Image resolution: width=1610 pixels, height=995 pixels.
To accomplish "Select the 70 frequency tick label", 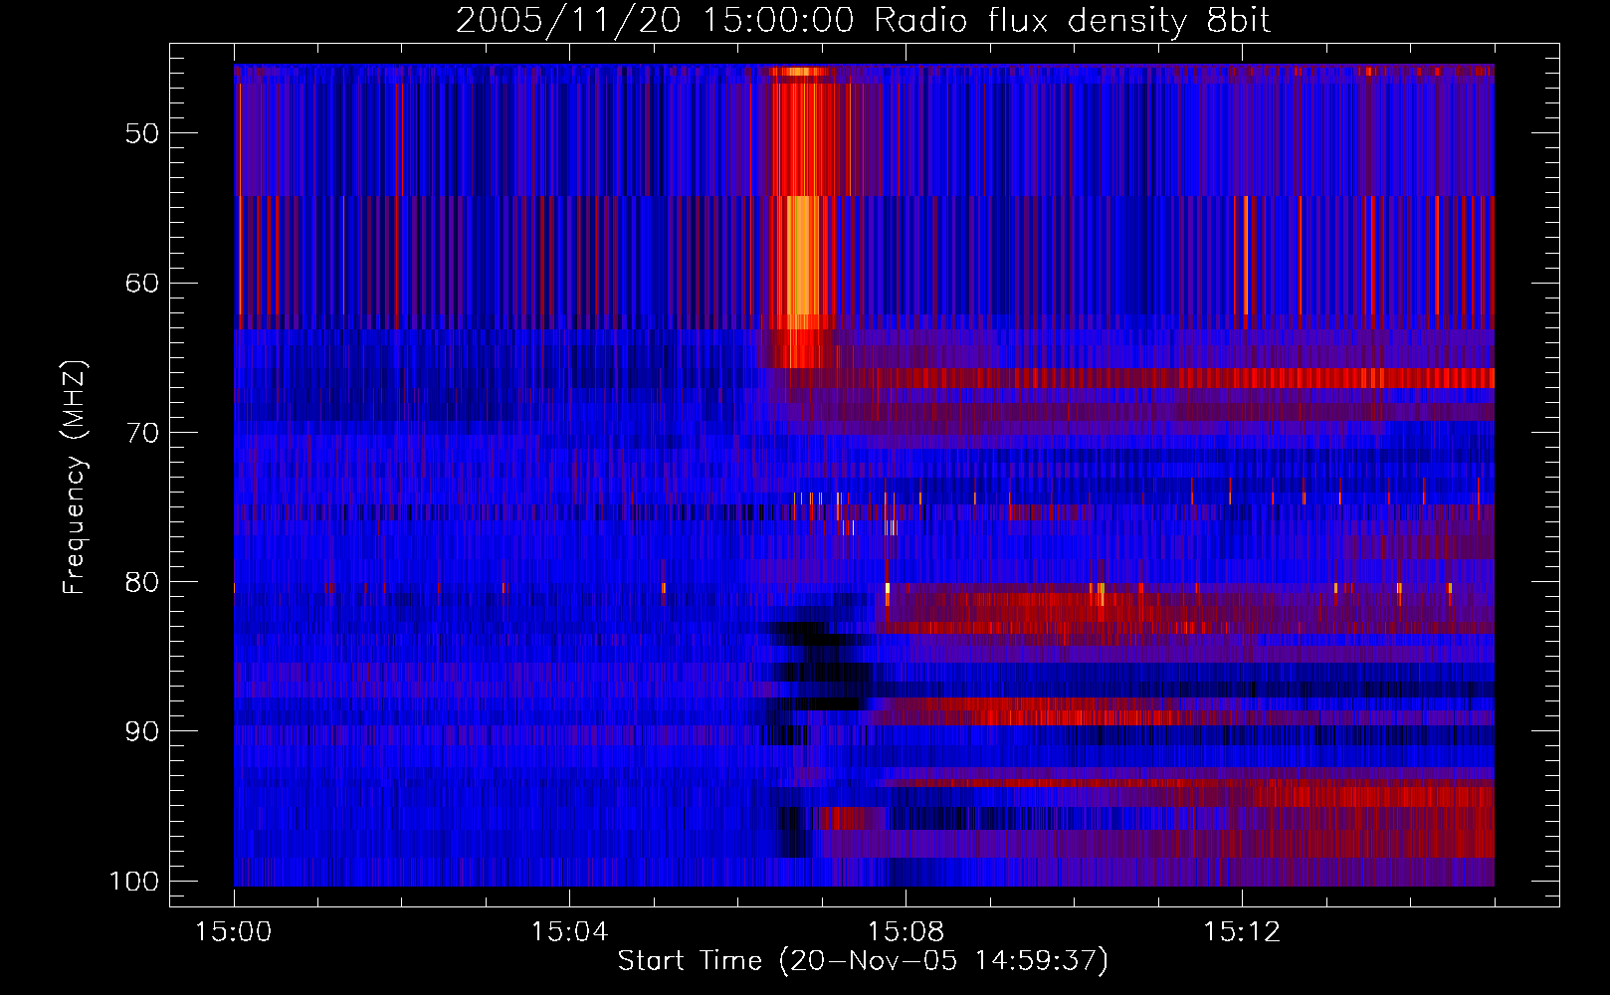I will point(142,433).
